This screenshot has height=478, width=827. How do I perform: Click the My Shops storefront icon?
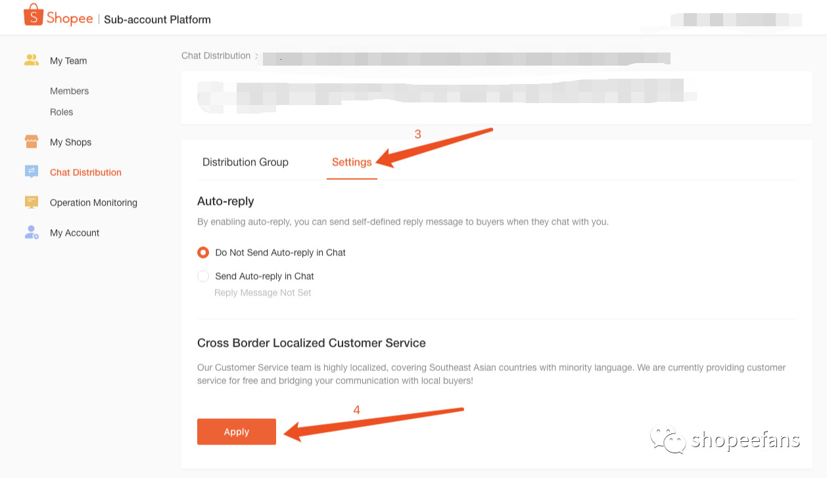(x=31, y=141)
